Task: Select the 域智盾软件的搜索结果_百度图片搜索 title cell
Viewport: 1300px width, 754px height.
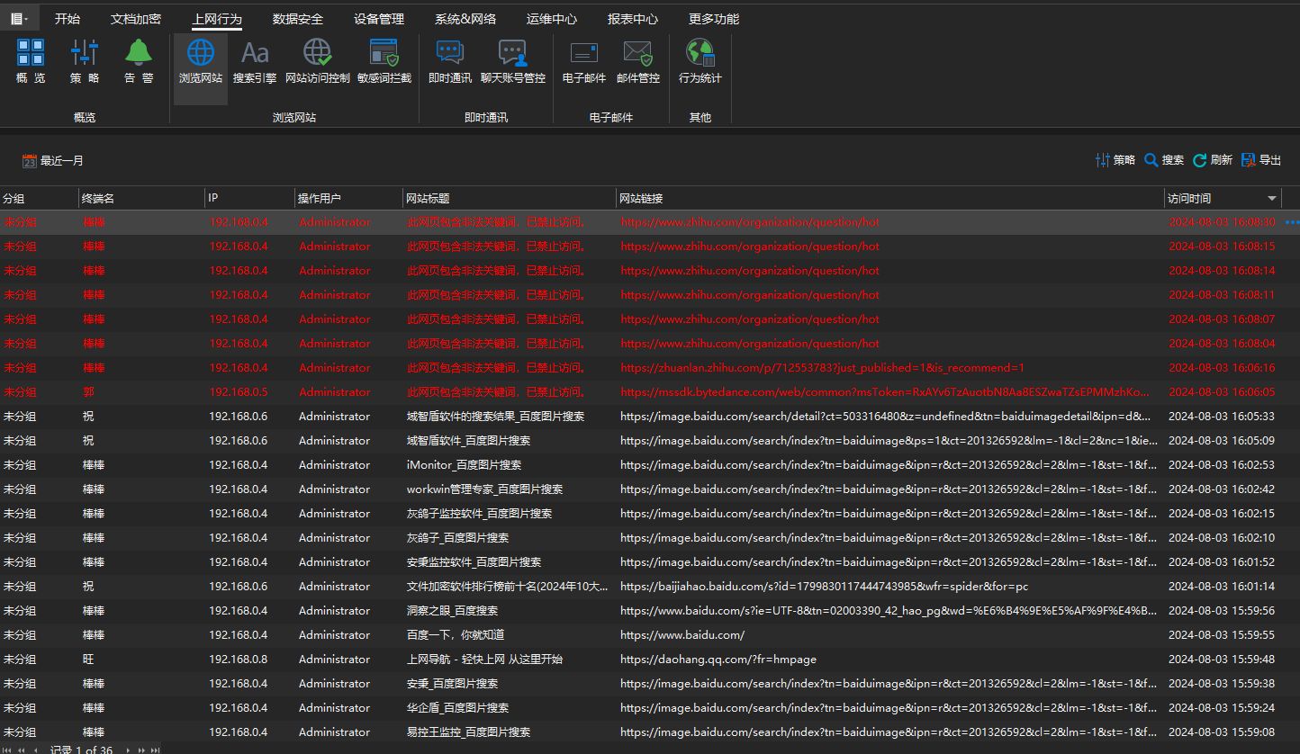Action: click(x=510, y=417)
